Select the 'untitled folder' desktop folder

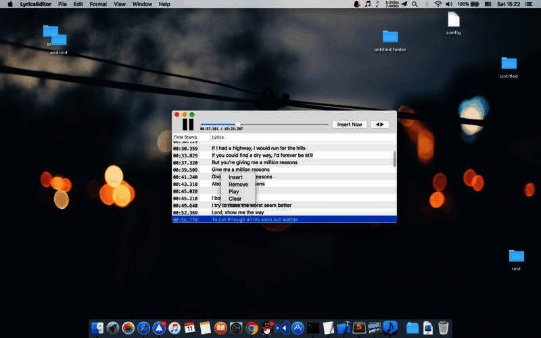(x=390, y=37)
